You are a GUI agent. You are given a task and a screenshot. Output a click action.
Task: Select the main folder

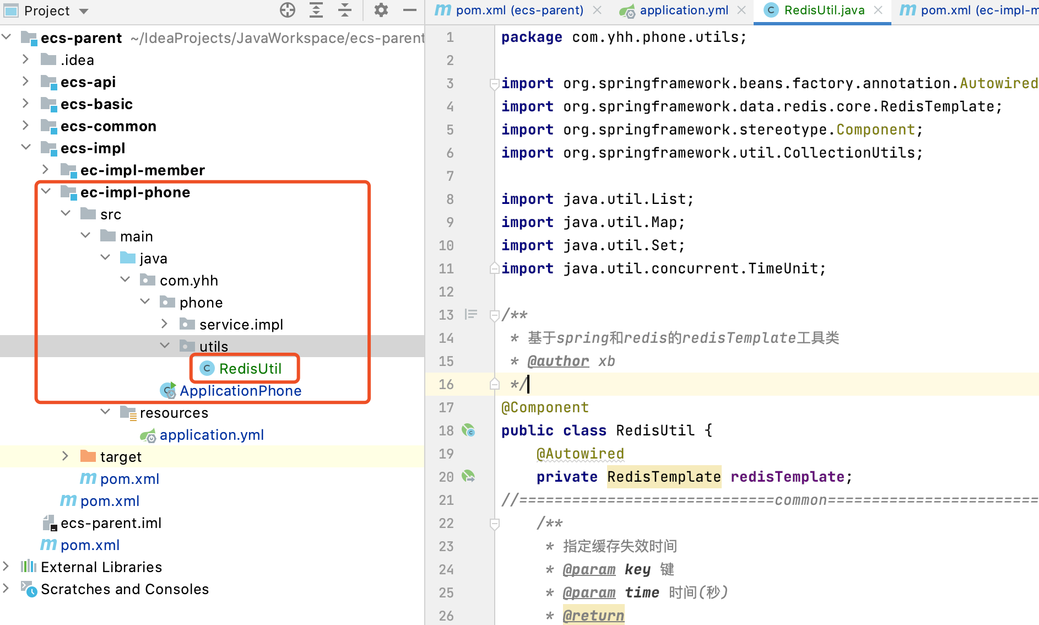point(137,236)
